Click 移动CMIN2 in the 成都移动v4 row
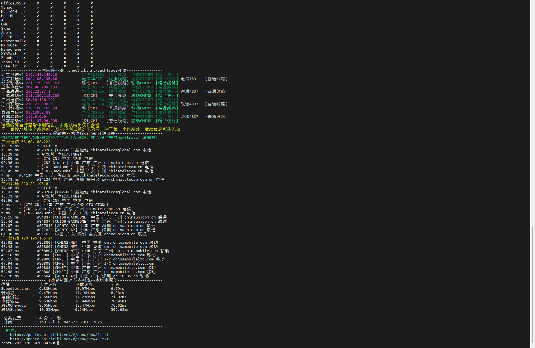This screenshot has height=348, width=535. click(x=141, y=121)
